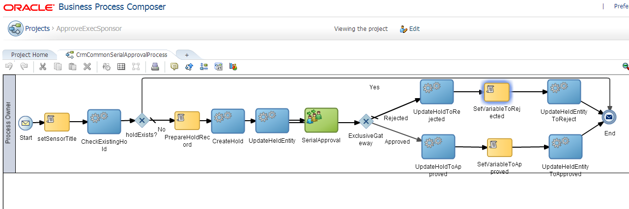Click the ApproveExecSponsor breadcrumb
Viewport: 629px width, 209px height.
(x=89, y=28)
